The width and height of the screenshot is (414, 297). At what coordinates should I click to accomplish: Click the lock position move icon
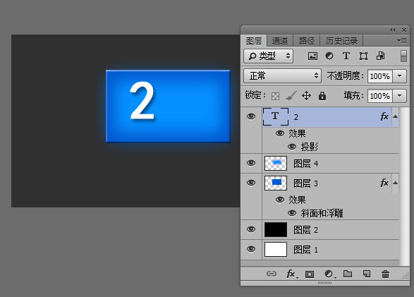pyautogui.click(x=306, y=95)
